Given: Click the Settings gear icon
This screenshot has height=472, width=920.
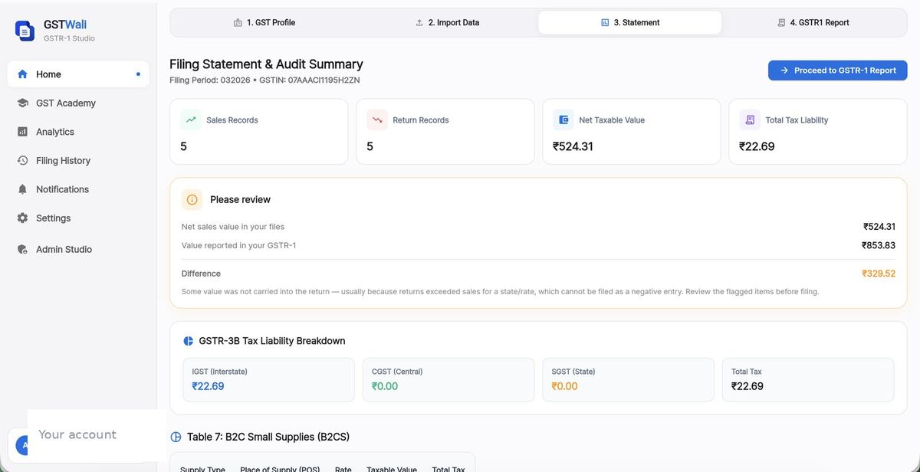Looking at the screenshot, I should click(x=22, y=218).
